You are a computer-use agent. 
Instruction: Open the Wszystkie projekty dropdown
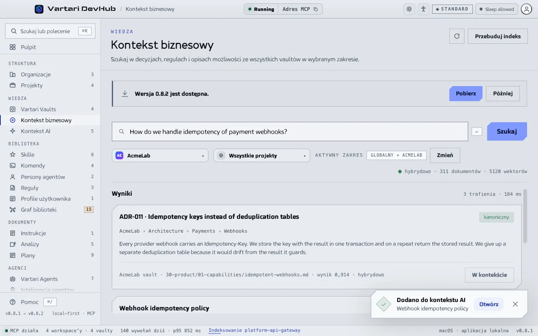tap(262, 155)
